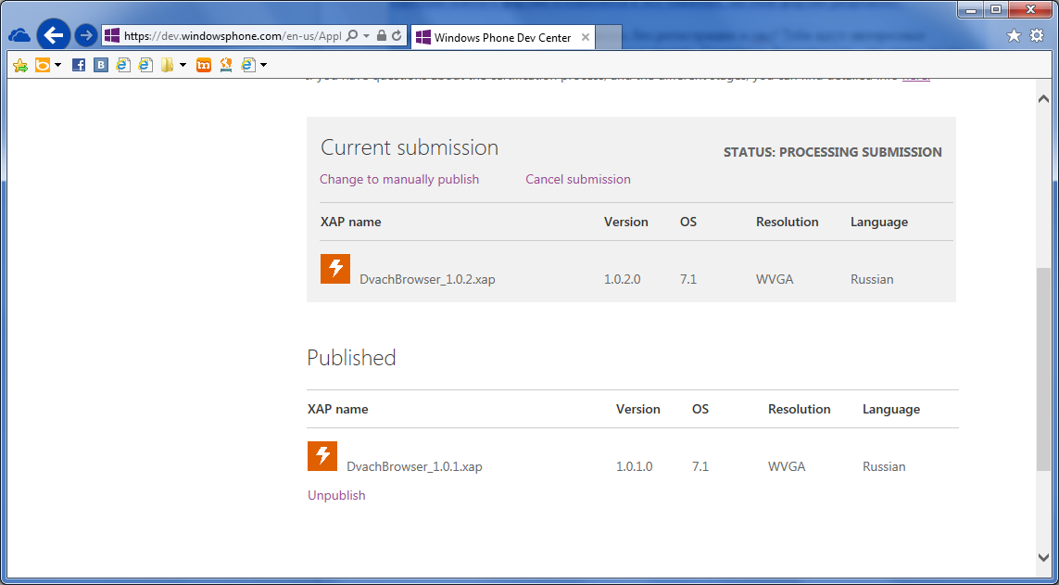Open the orange globe bookmark

[x=225, y=65]
